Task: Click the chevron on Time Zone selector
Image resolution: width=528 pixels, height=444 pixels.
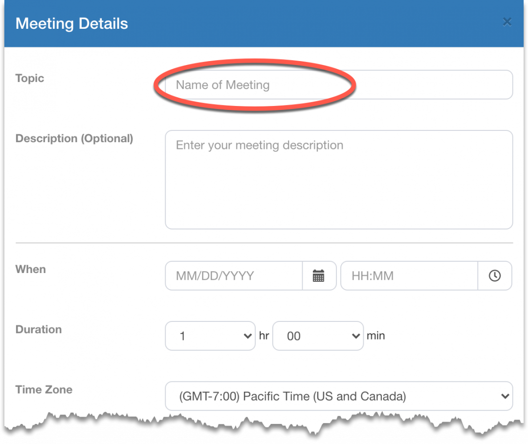Action: click(x=505, y=396)
